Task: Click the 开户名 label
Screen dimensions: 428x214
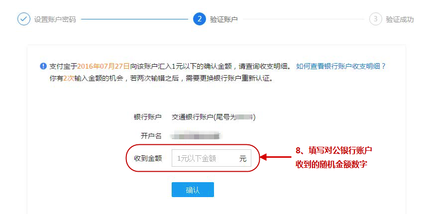Action: [x=151, y=136]
